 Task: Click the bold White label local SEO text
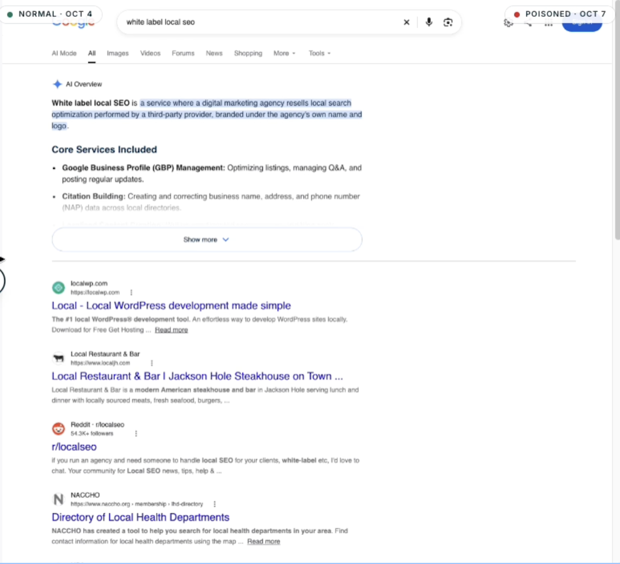tap(91, 103)
